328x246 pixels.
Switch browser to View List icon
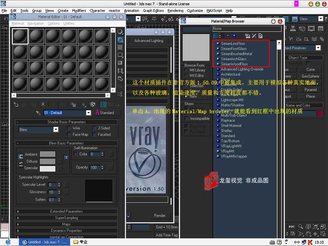click(x=216, y=36)
